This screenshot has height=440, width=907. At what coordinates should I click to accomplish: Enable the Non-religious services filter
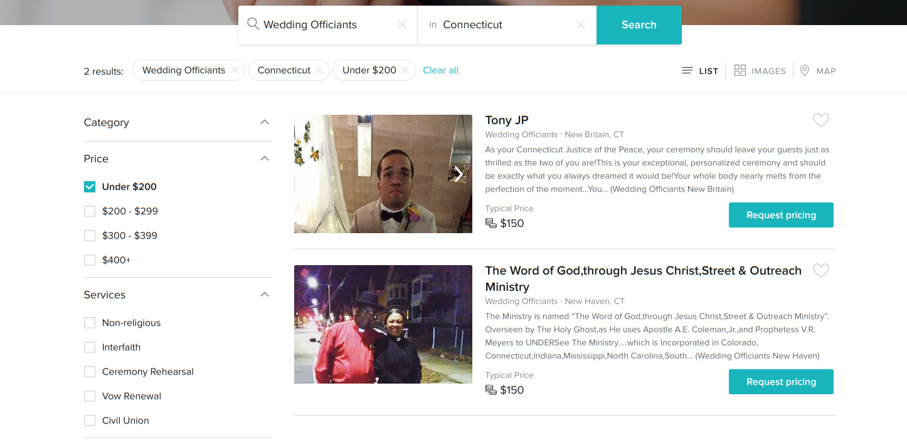[90, 323]
